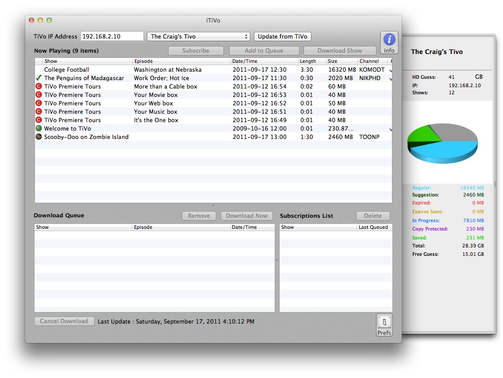The height and width of the screenshot is (378, 503).
Task: Click Add to Queue
Action: [264, 50]
